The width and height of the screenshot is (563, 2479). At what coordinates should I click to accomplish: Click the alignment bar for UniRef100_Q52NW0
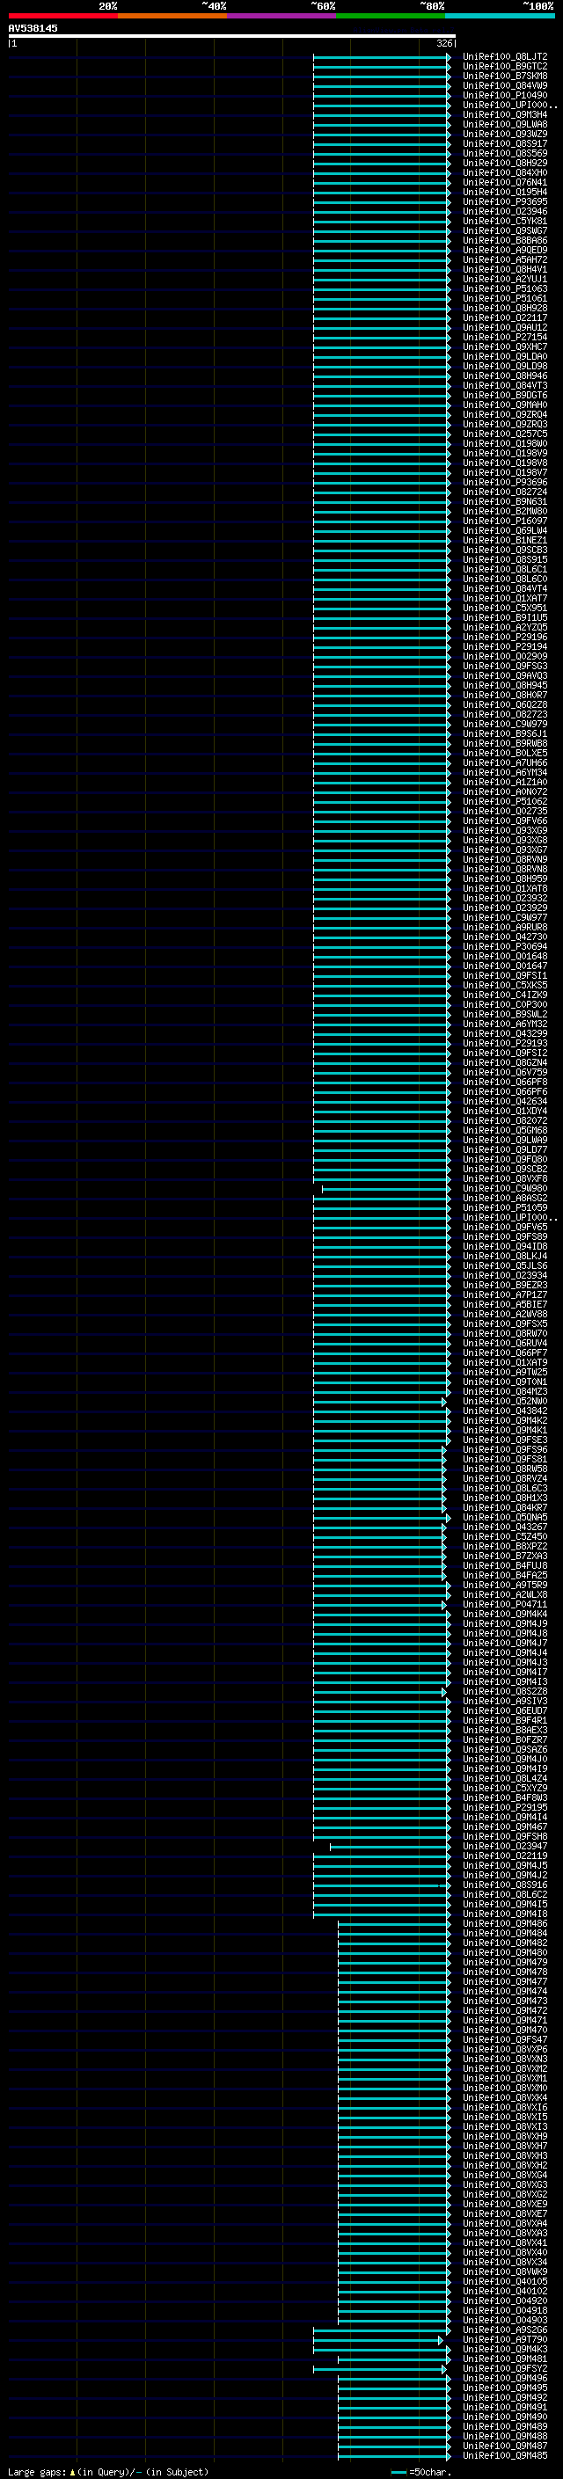(379, 1401)
